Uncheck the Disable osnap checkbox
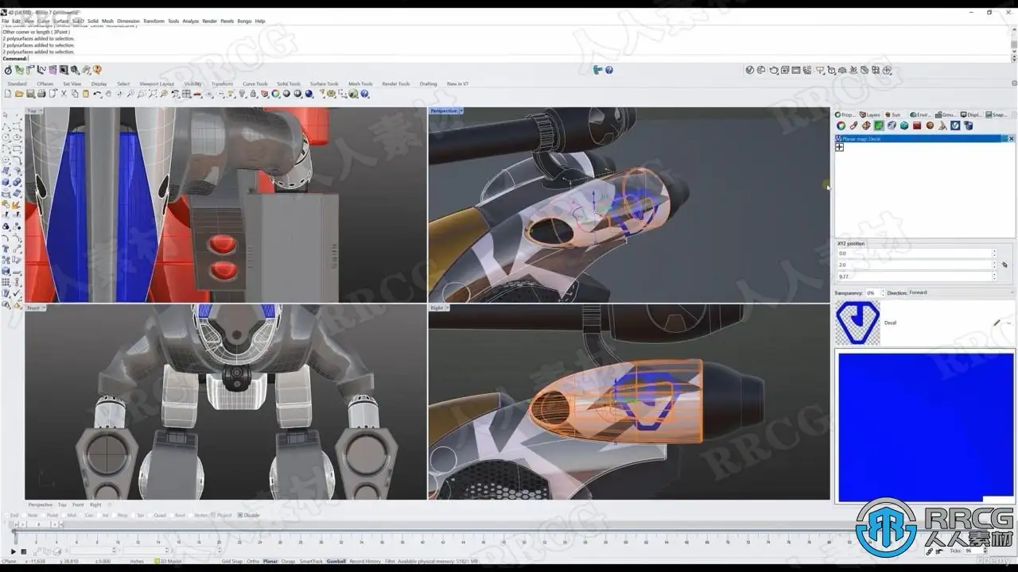This screenshot has height=572, width=1018. (240, 515)
